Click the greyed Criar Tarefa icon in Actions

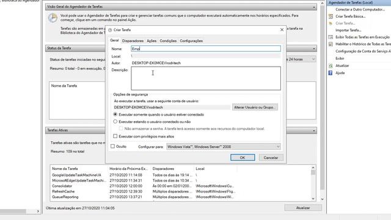coord(331,23)
